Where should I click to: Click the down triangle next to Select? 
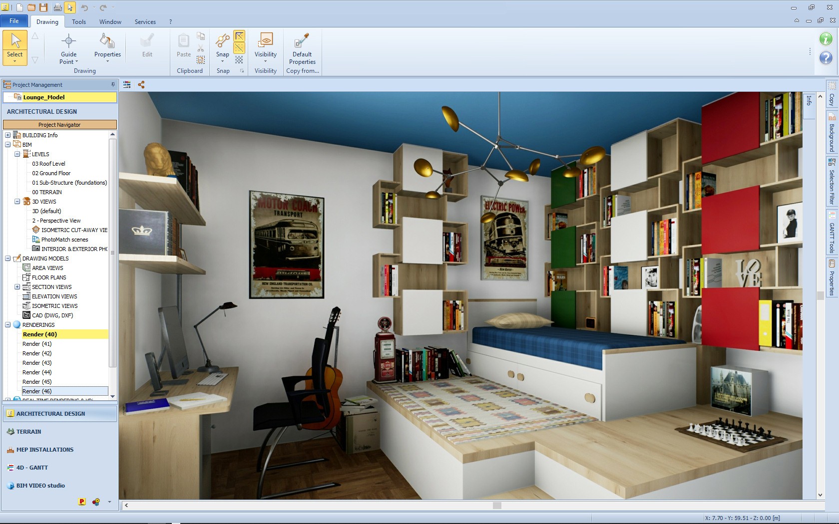[x=35, y=60]
